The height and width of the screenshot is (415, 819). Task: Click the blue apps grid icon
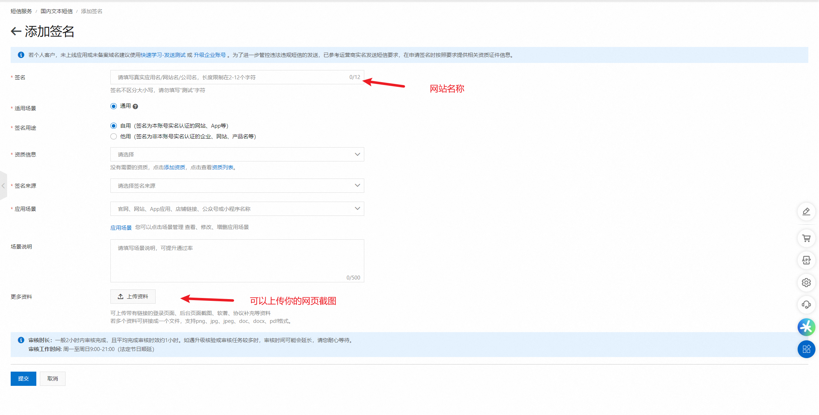pyautogui.click(x=806, y=349)
